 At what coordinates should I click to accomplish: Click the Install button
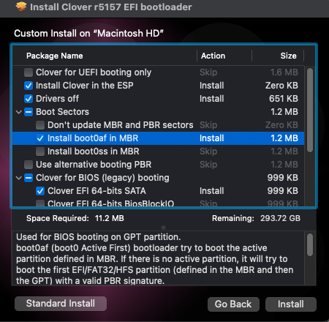(x=291, y=304)
